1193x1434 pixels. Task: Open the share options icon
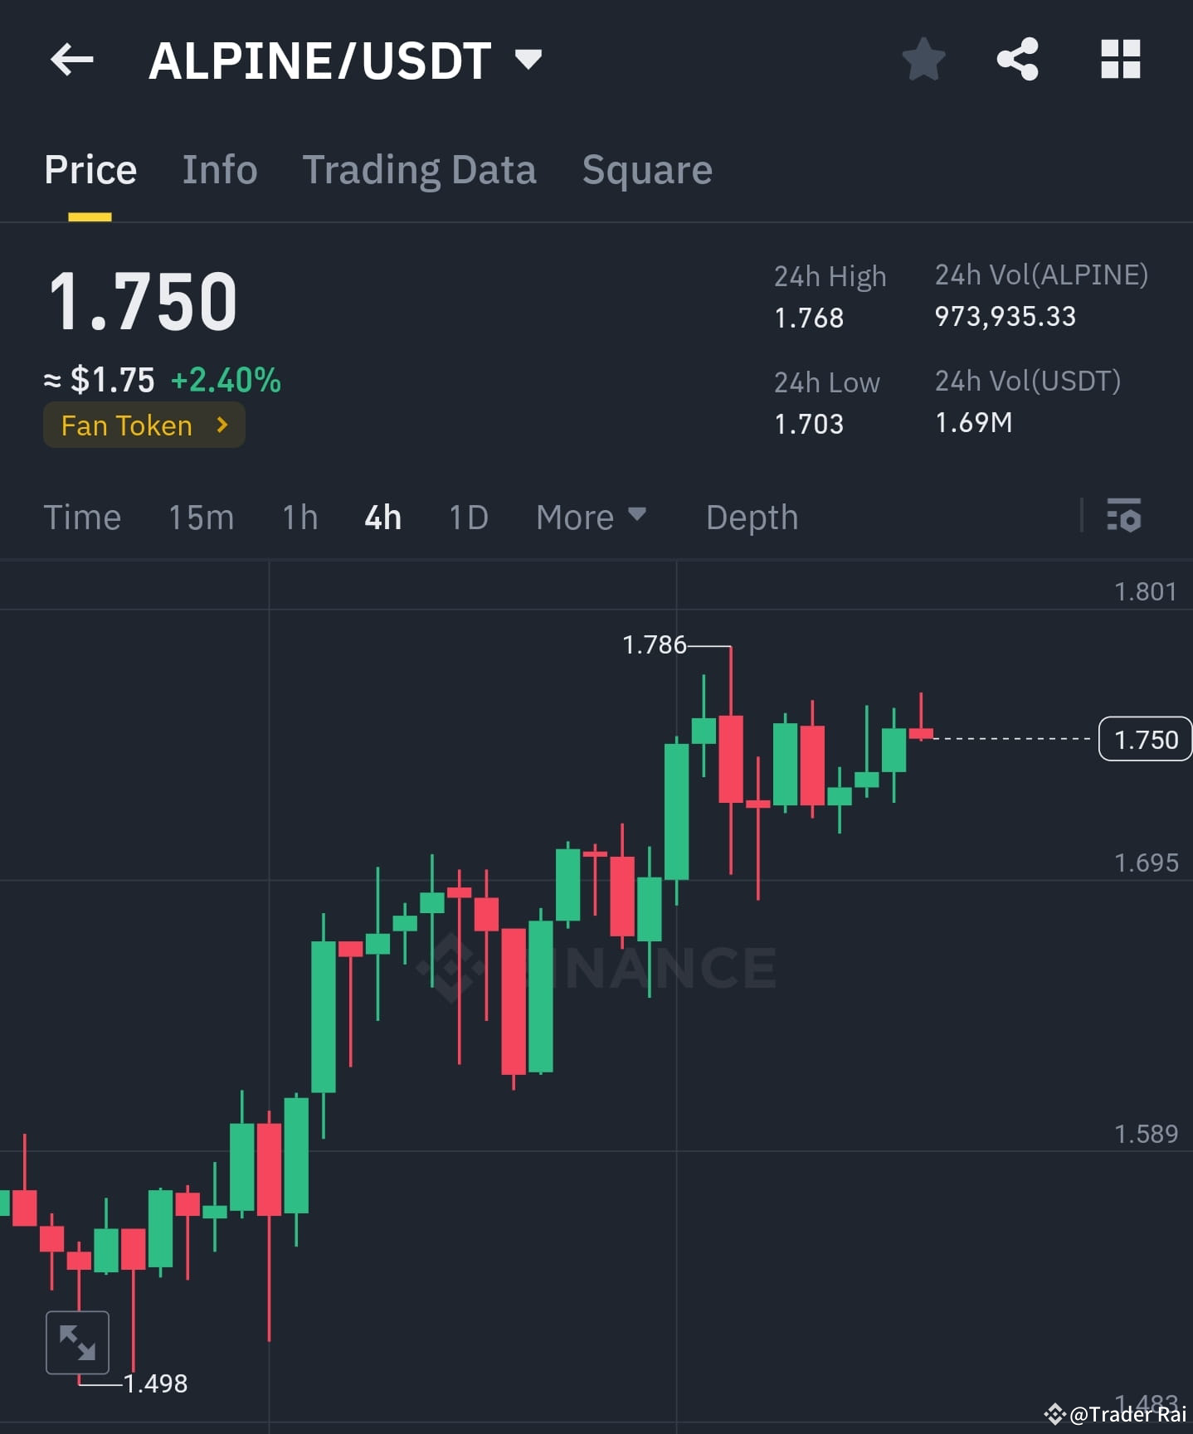(x=1017, y=58)
